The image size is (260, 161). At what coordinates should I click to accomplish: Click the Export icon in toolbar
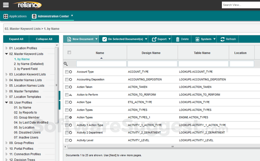click(154, 39)
